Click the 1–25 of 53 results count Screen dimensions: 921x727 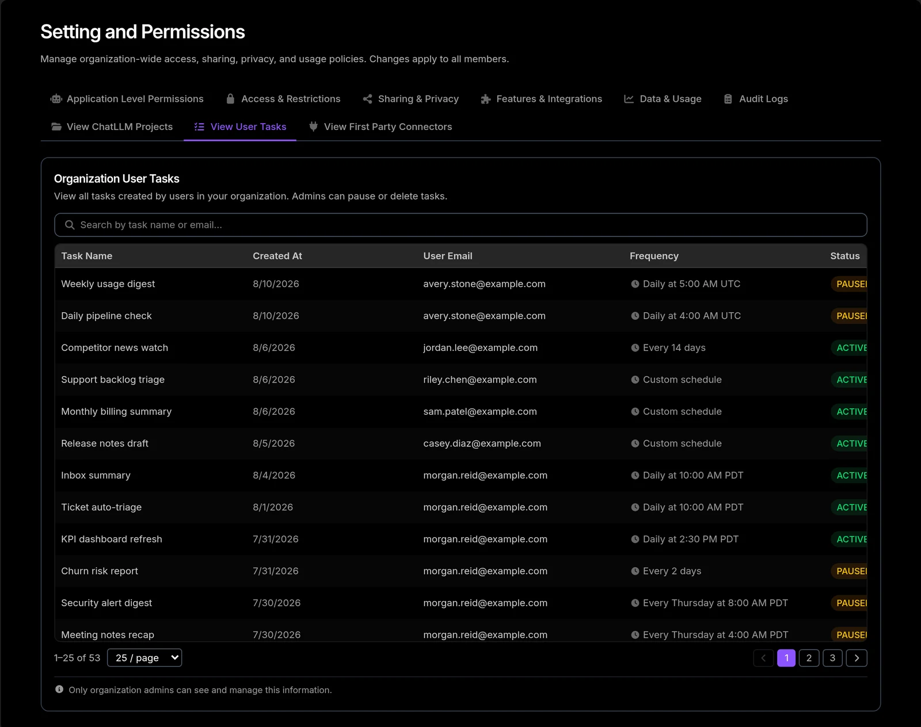(x=77, y=658)
